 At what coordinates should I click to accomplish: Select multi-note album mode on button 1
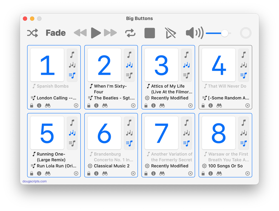[72, 65]
